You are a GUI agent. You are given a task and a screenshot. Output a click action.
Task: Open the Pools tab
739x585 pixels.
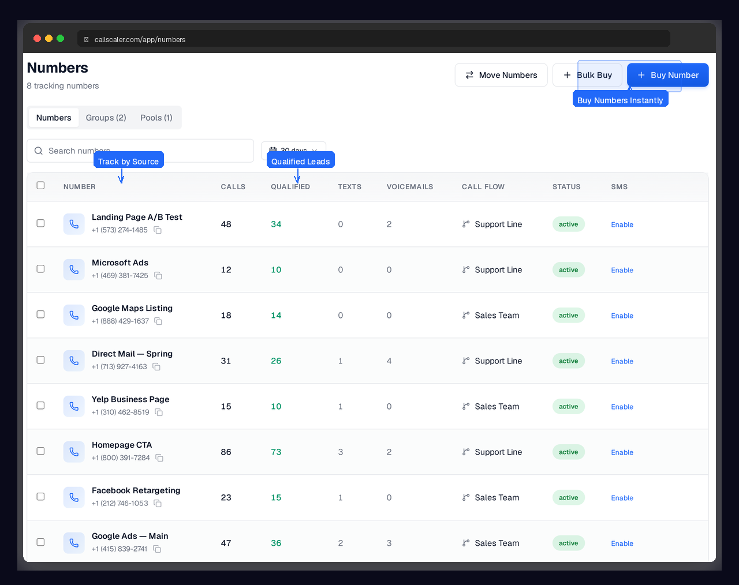[156, 117]
